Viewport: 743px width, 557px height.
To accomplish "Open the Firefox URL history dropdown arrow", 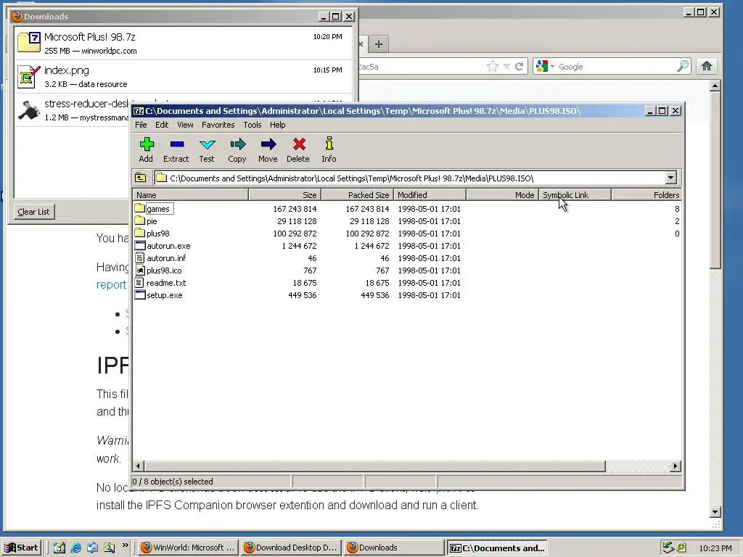I will click(506, 66).
